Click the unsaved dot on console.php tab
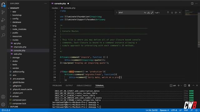The height and width of the screenshot is (112, 200). tap(68, 3)
